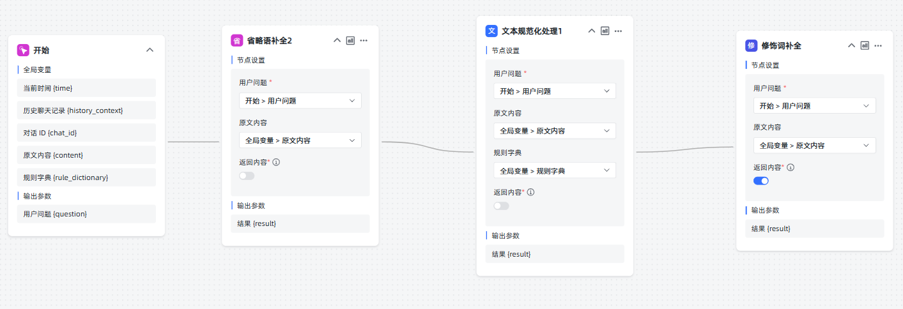Viewport: 903px width, 309px height.
Task: Open 规则字典 dropdown in 文本规范化处理1
Action: 555,170
